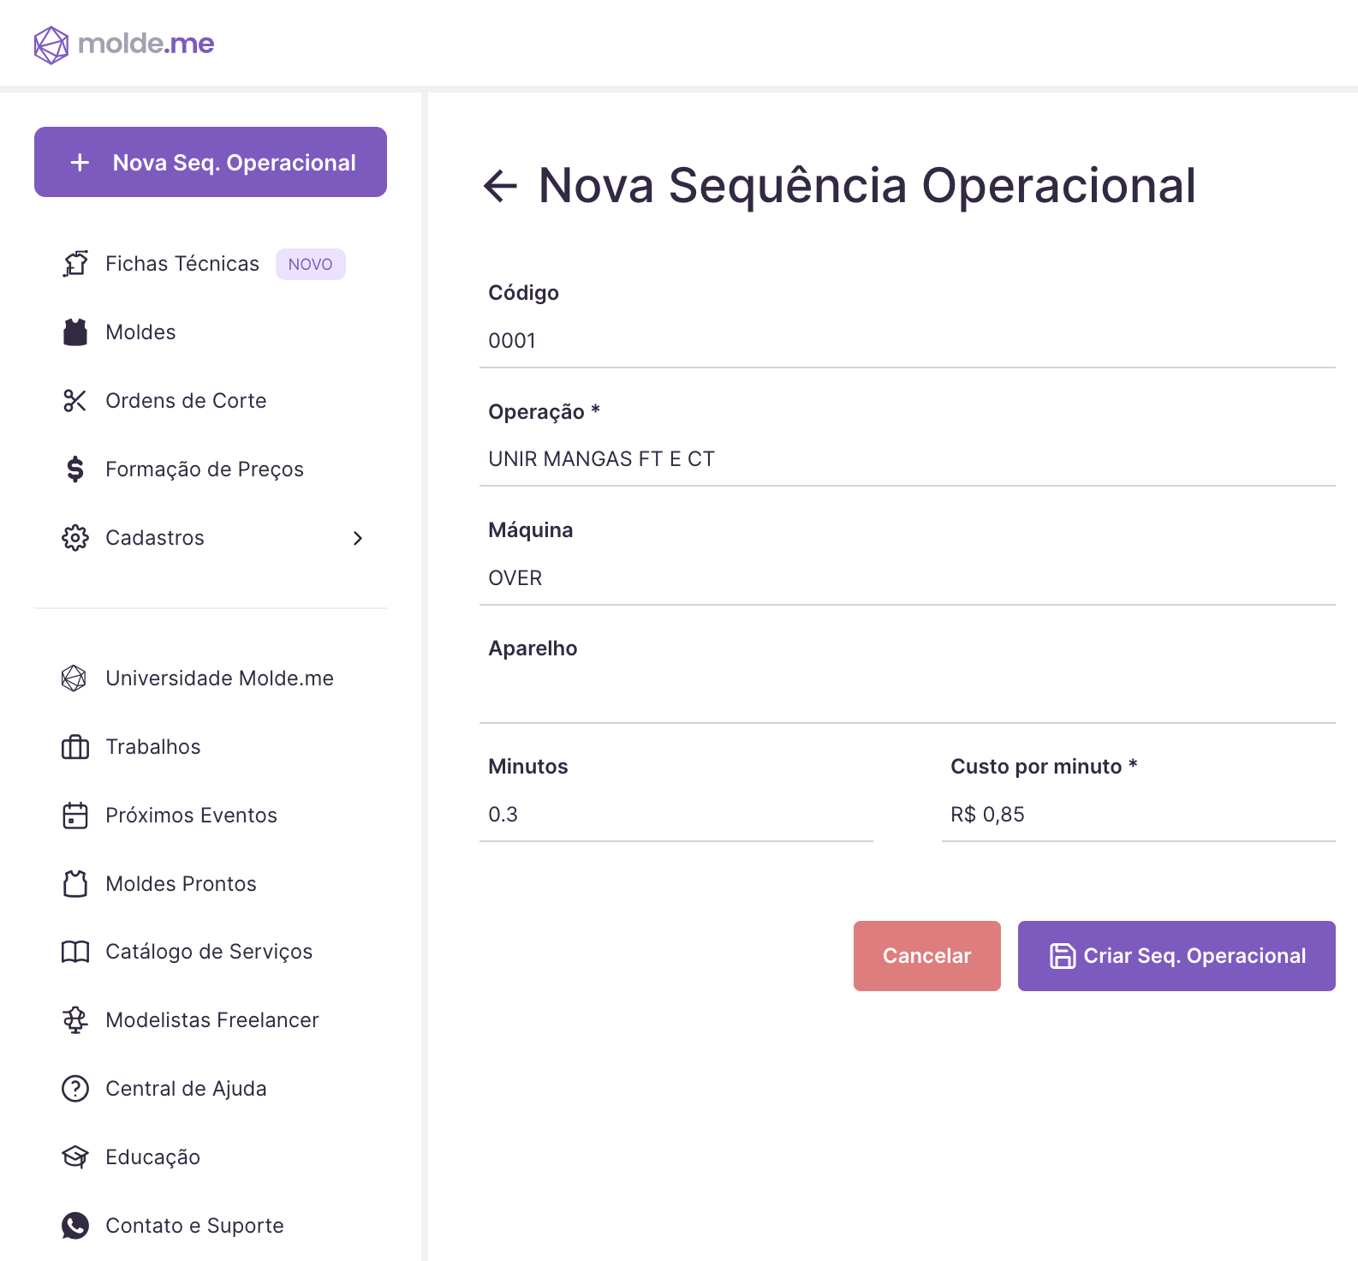Focus the Operação field
The image size is (1358, 1261).
click(x=908, y=459)
